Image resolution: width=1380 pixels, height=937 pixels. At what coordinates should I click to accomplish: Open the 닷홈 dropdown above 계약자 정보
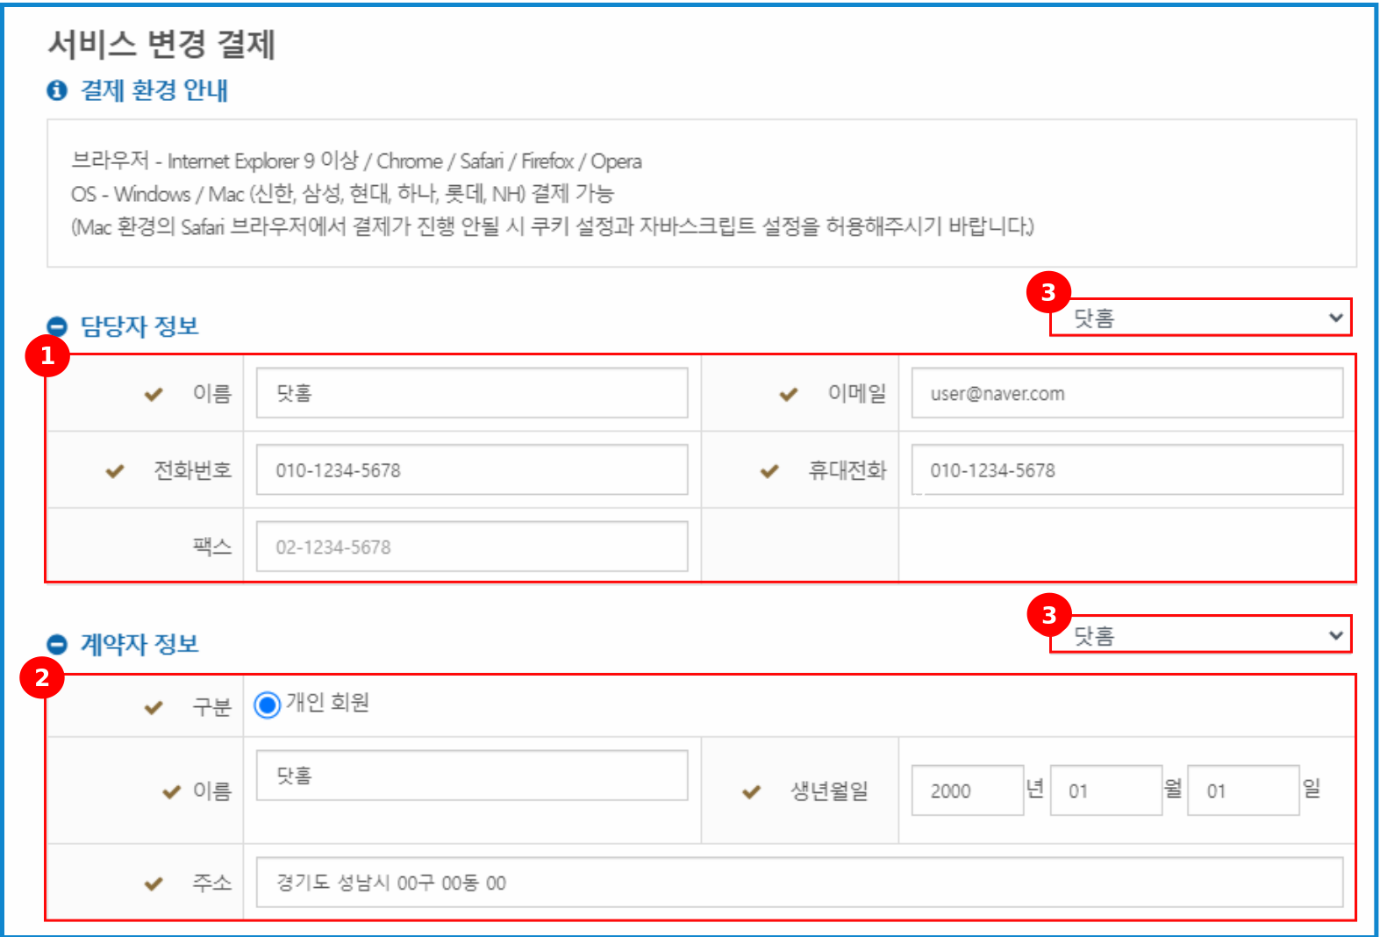coord(1200,635)
